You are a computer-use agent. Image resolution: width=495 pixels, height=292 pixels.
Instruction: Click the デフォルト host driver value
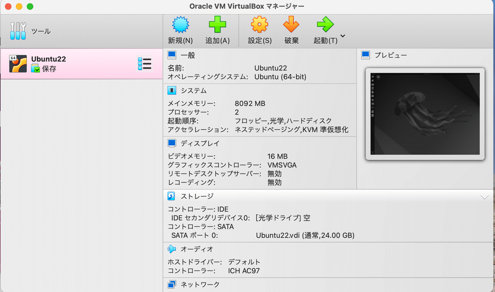244,262
